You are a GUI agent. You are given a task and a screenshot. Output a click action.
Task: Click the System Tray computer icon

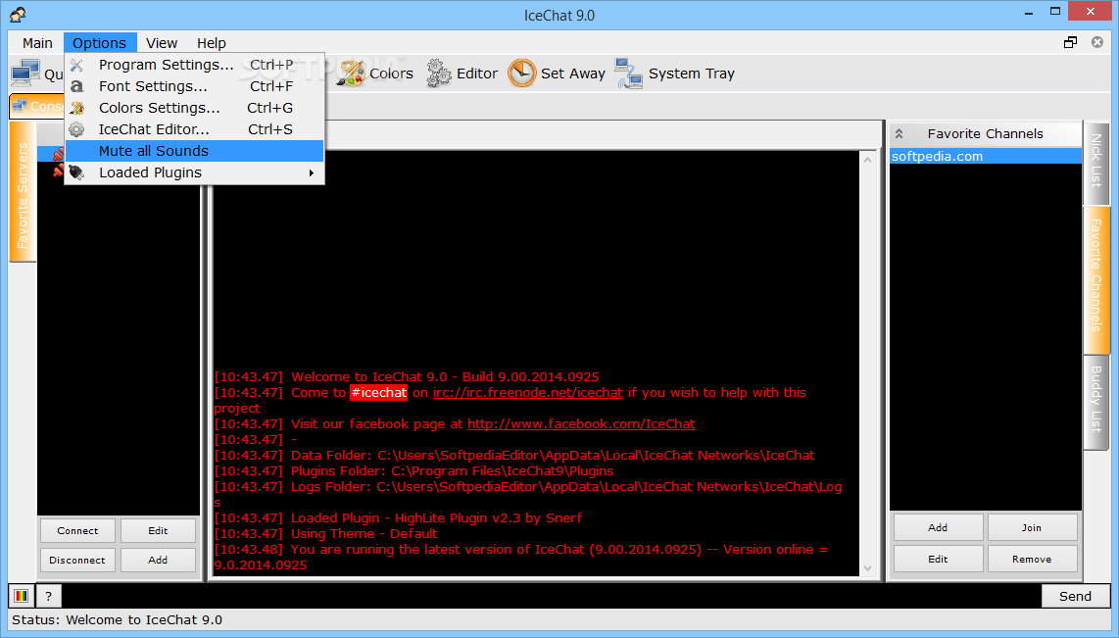[x=629, y=74]
